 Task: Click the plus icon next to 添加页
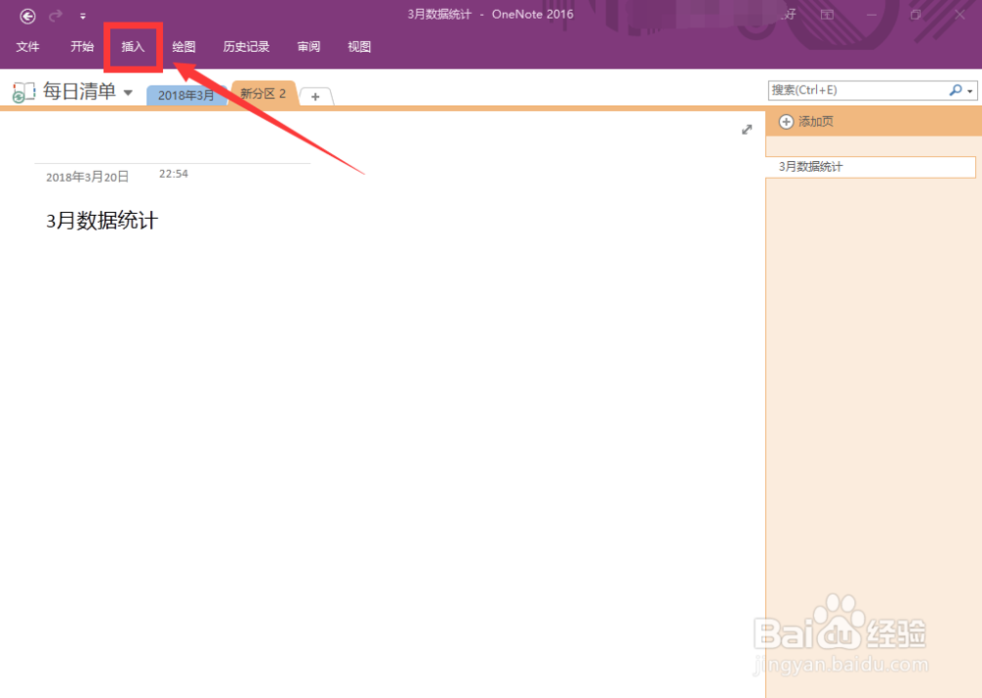tap(786, 121)
